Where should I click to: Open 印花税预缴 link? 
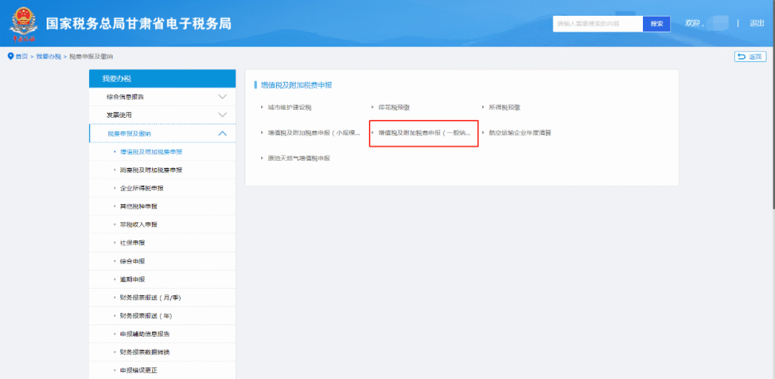point(394,107)
